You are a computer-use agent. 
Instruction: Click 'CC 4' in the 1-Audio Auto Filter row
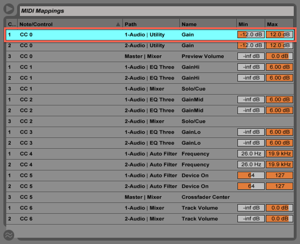point(26,154)
